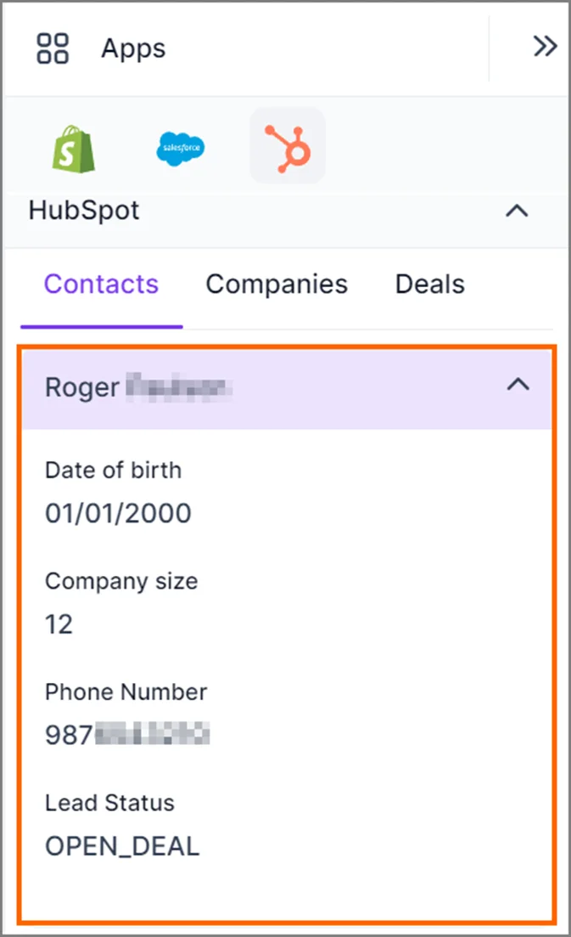
Task: Click the Apps grid icon in the header
Action: tap(52, 48)
